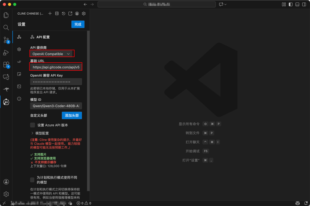Open the Accounts menu in activity bar
This screenshot has height=206, width=310.
click(6, 182)
